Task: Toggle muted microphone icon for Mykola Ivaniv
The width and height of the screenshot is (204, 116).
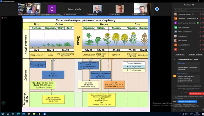Action: coord(200,36)
